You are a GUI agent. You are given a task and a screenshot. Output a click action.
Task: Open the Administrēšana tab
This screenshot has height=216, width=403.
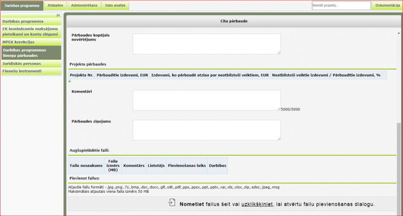click(84, 6)
